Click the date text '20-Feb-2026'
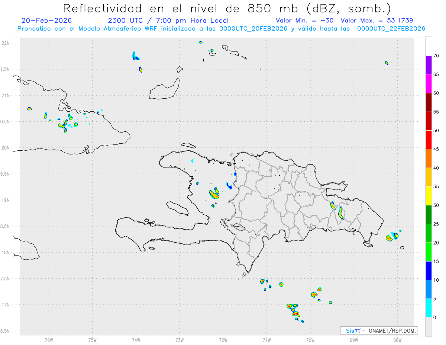The height and width of the screenshot is (345, 446). pos(47,20)
